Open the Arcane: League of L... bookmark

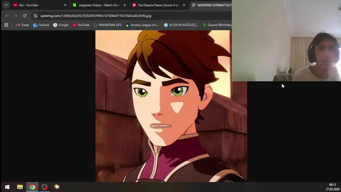pos(142,25)
